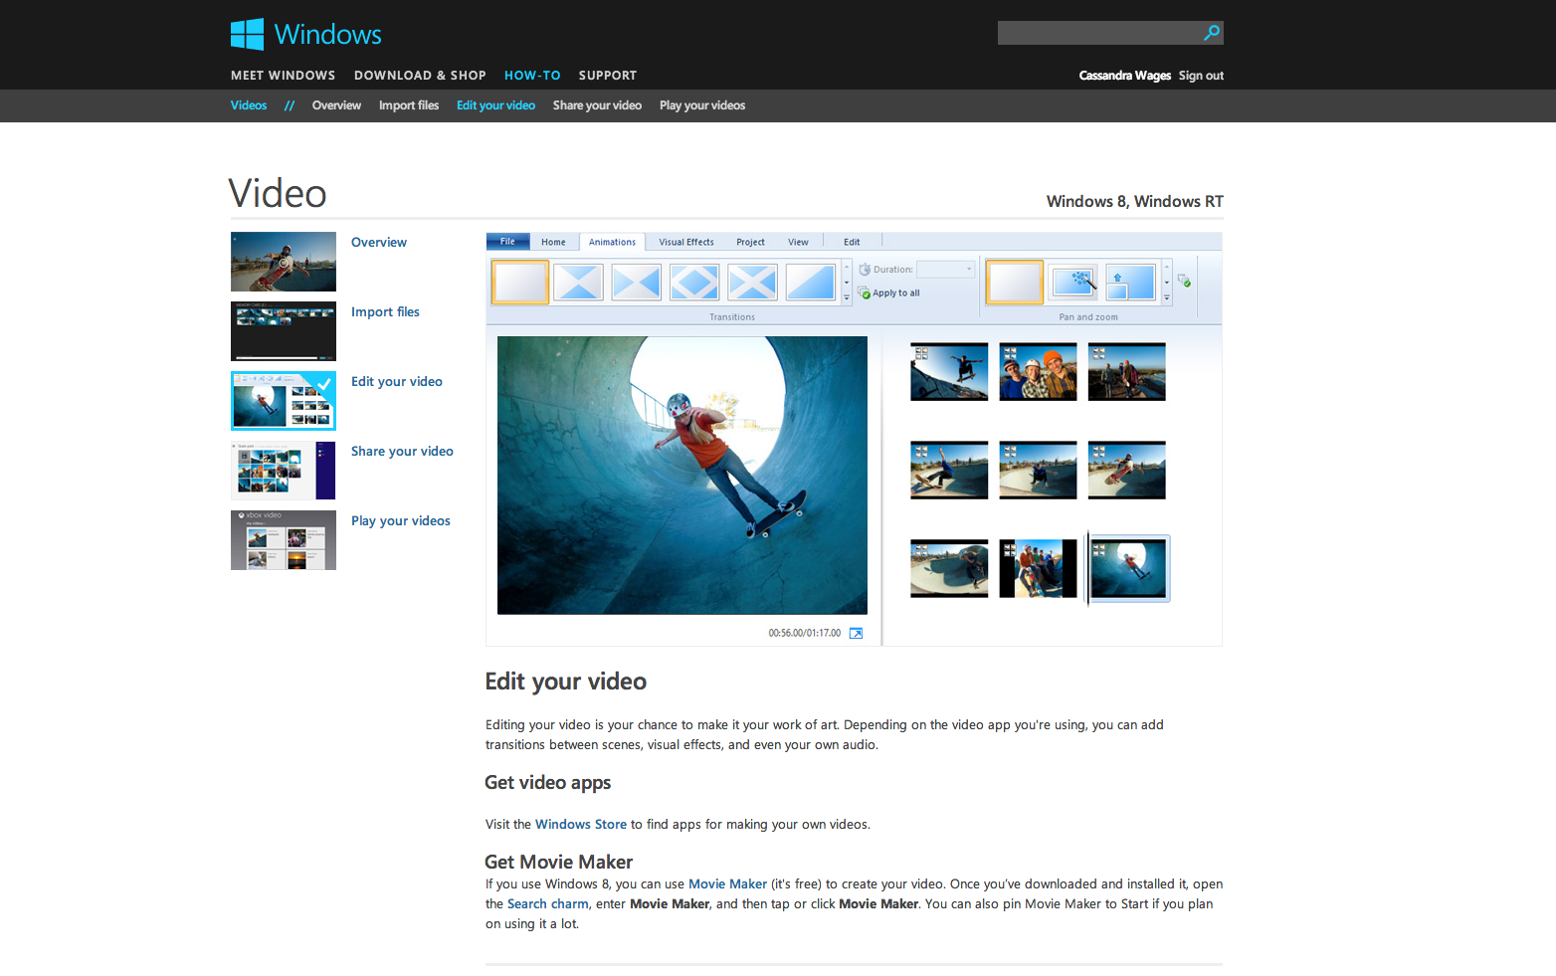Select the diagonal wipe transition icon
The image size is (1556, 976).
(x=811, y=282)
